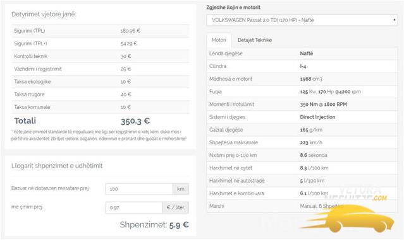Select the Fuqia power specification row
This screenshot has height=240, width=404.
point(302,91)
